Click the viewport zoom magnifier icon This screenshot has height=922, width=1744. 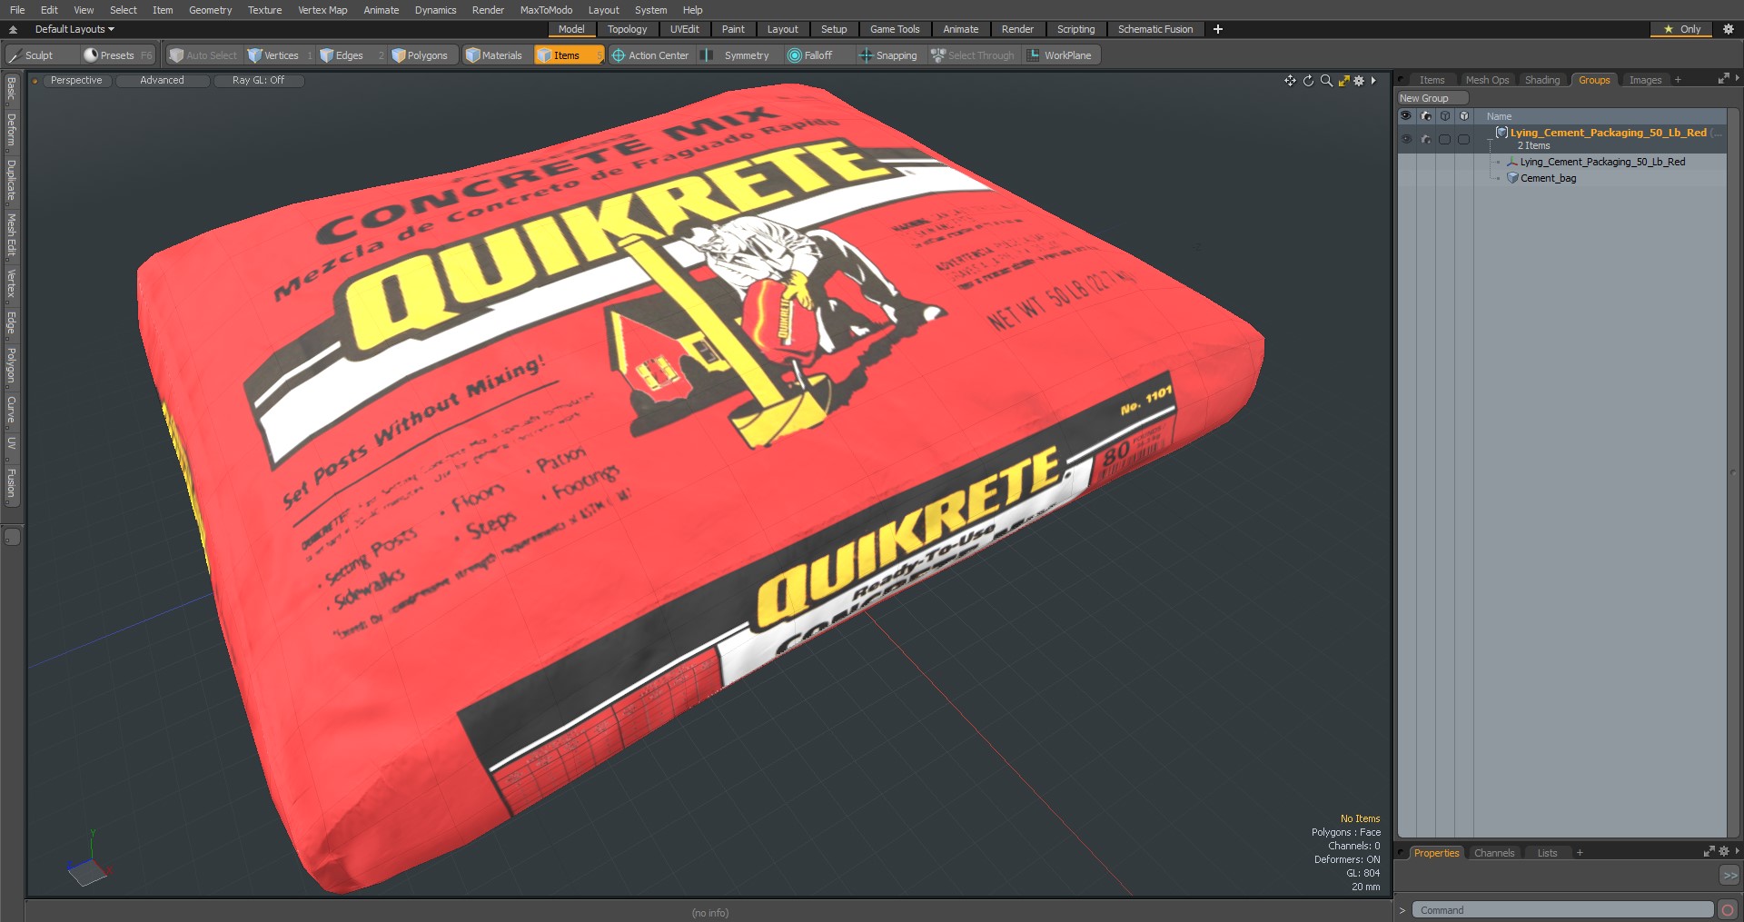[1326, 81]
